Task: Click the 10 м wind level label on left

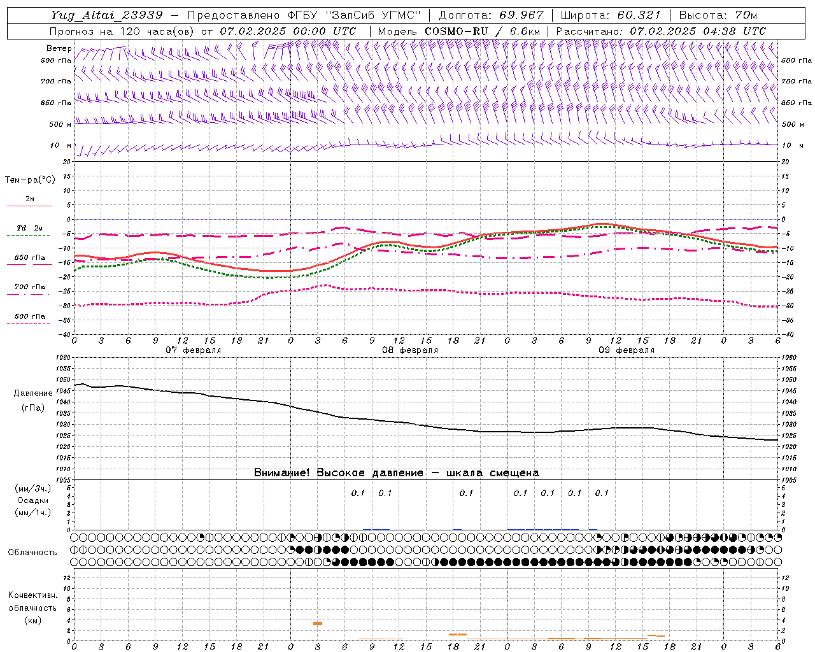Action: 61,146
